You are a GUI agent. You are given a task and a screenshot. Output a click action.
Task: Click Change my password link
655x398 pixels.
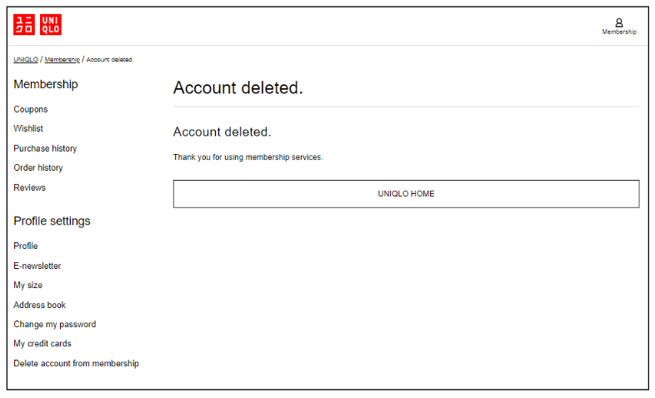tap(55, 325)
